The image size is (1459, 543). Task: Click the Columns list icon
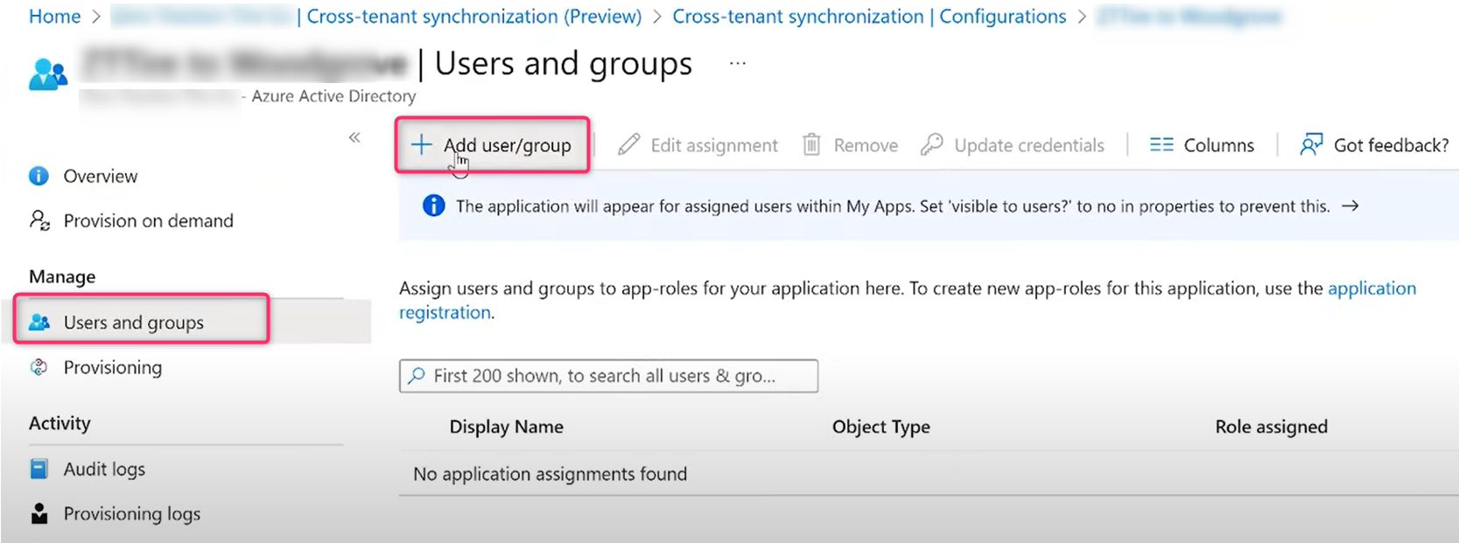click(x=1161, y=145)
